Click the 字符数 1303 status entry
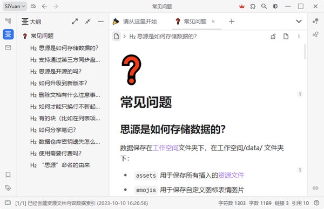The image size is (324, 209). [232, 203]
